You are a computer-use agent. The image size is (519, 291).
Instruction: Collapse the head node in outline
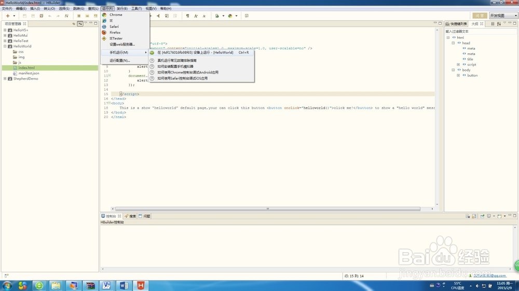click(453, 43)
